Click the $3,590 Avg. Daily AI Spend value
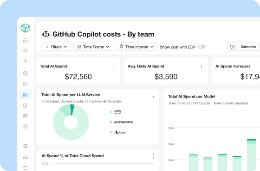This screenshot has height=171, width=260. point(166,77)
